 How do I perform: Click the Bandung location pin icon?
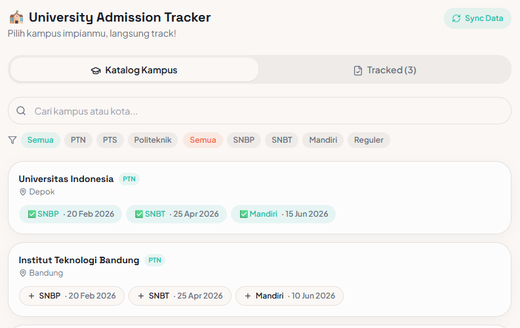click(23, 273)
